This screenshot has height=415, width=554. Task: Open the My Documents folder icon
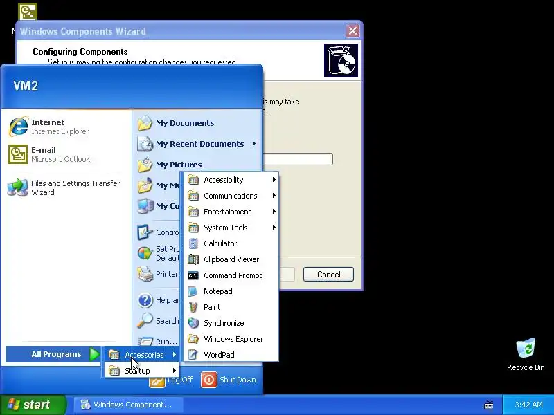[x=145, y=123]
